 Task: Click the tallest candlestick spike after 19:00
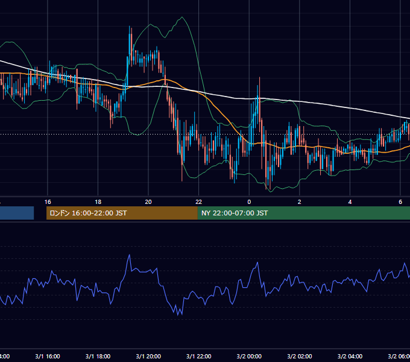(x=130, y=45)
